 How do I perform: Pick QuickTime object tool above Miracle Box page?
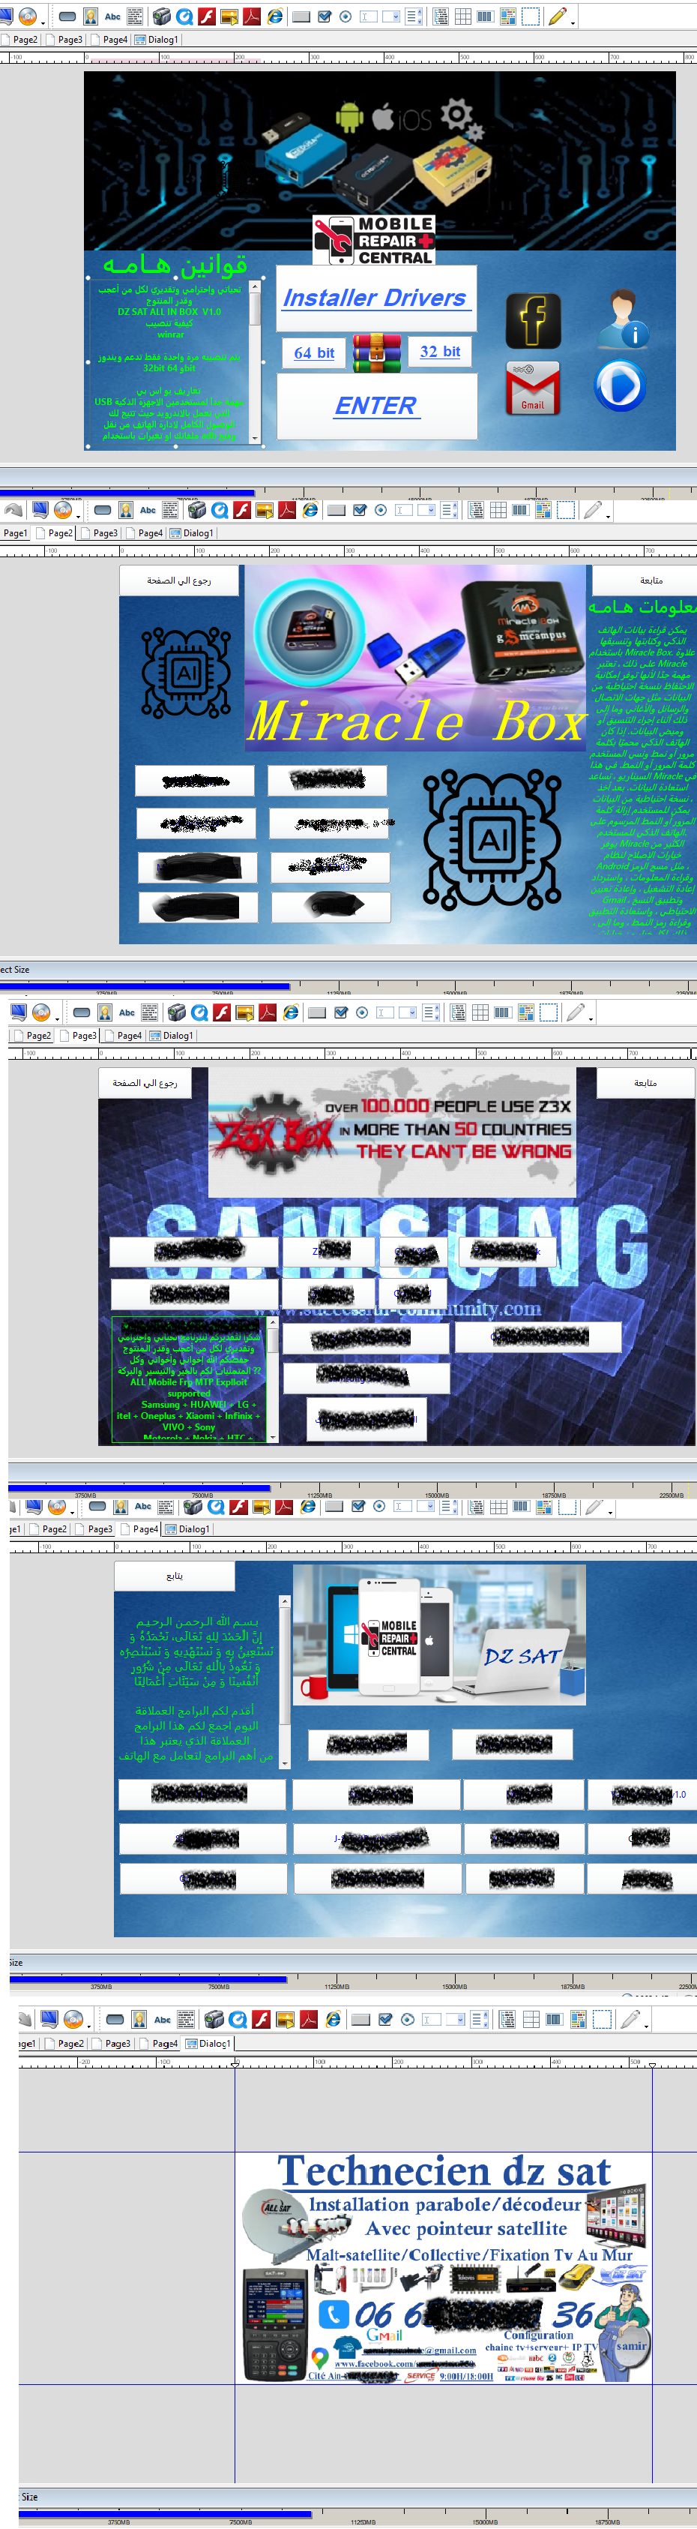click(220, 511)
